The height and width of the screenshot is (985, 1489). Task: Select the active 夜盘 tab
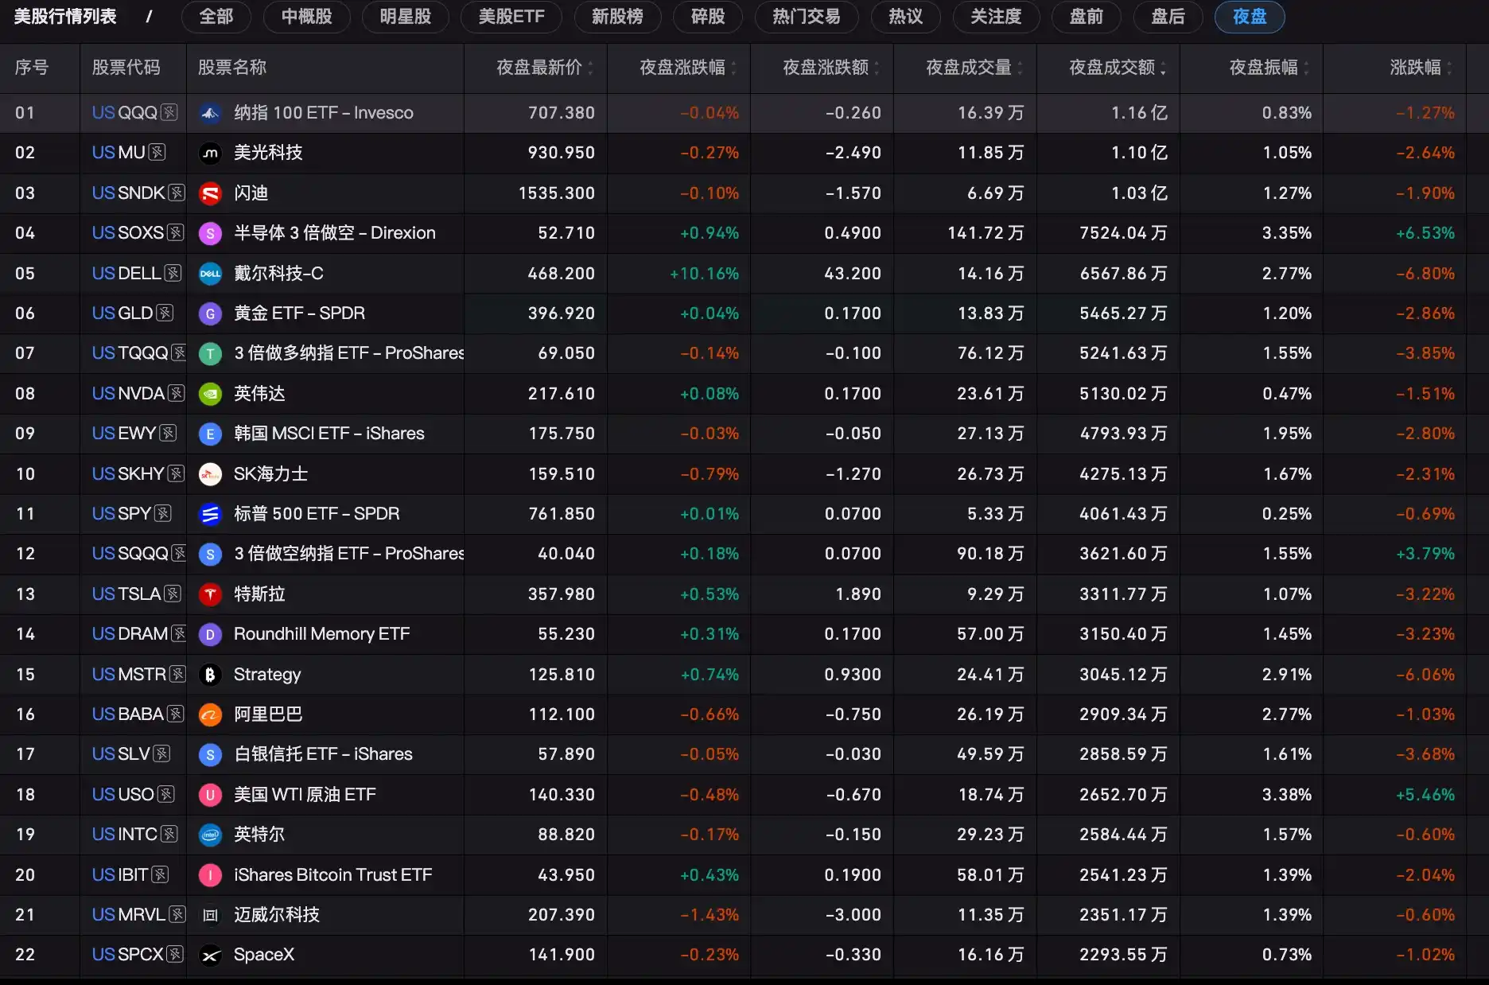pos(1250,17)
